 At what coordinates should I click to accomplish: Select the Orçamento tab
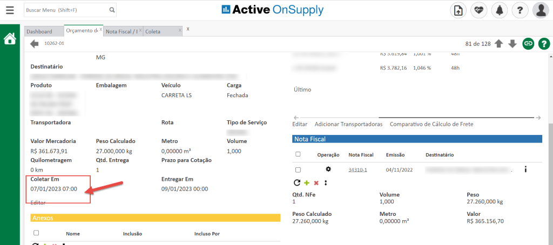82,31
